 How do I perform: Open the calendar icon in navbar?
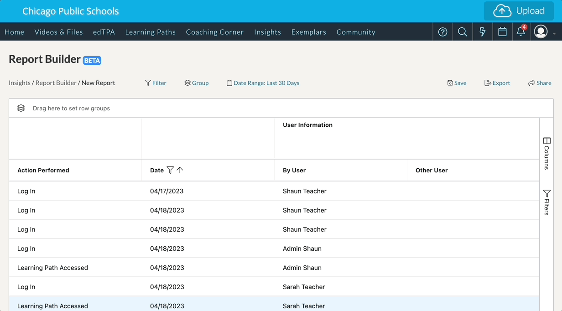[x=502, y=32]
